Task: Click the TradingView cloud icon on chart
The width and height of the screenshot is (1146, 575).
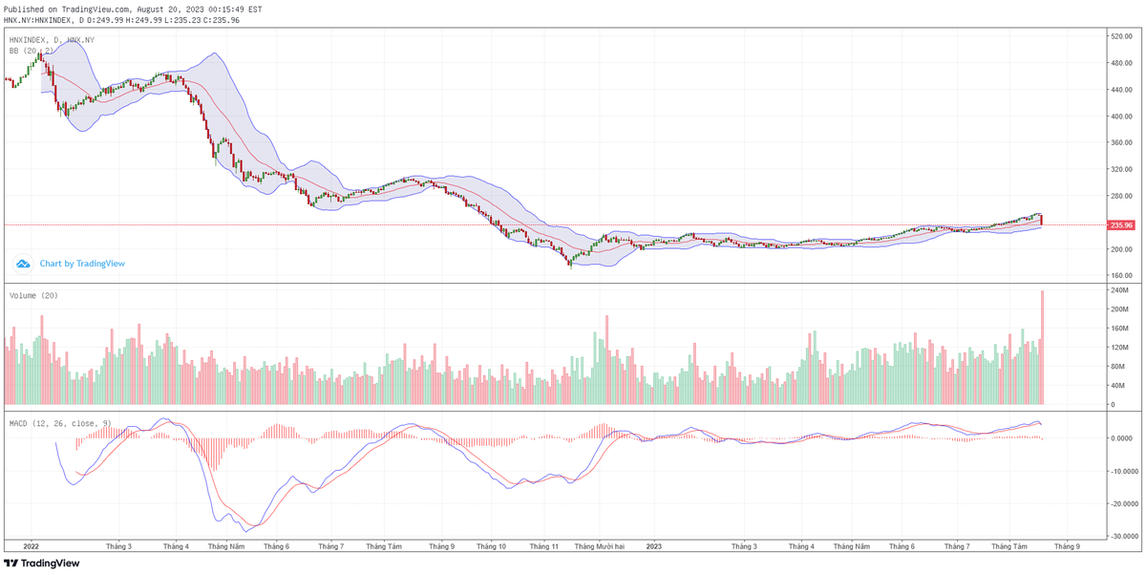Action: tap(23, 264)
